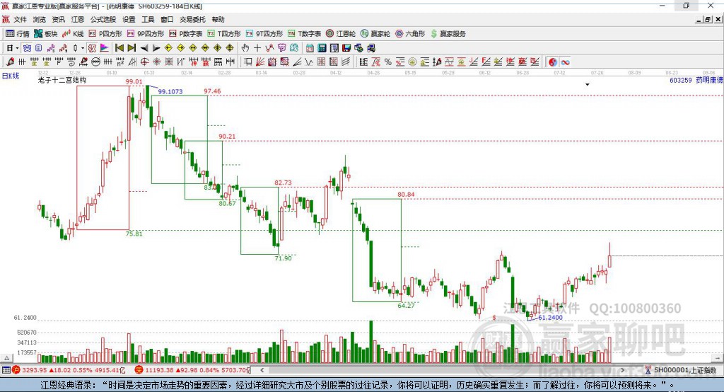Viewport: 724px width, 392px height.
Task: Click the 药明康德 stock name at top right
Action: tap(708, 80)
